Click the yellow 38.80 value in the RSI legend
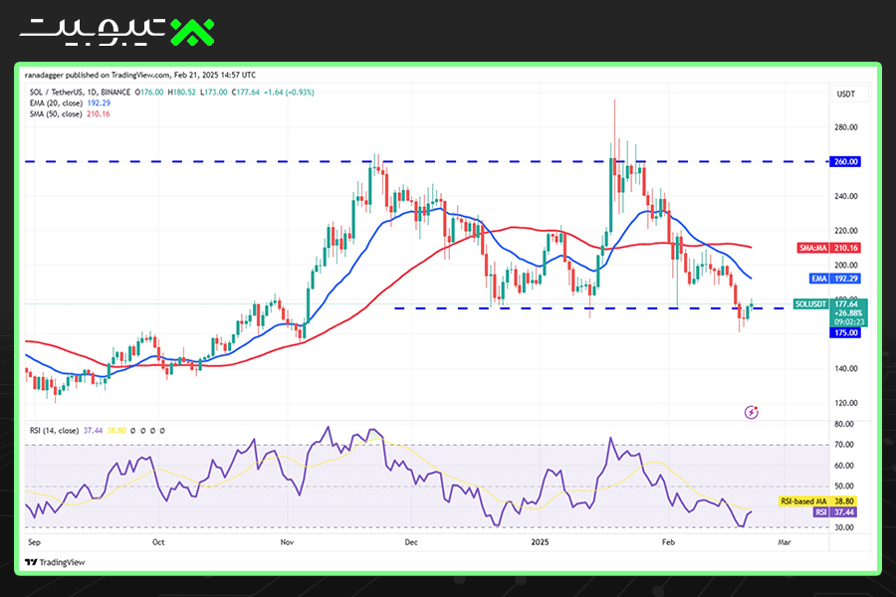The image size is (896, 597). click(x=116, y=430)
